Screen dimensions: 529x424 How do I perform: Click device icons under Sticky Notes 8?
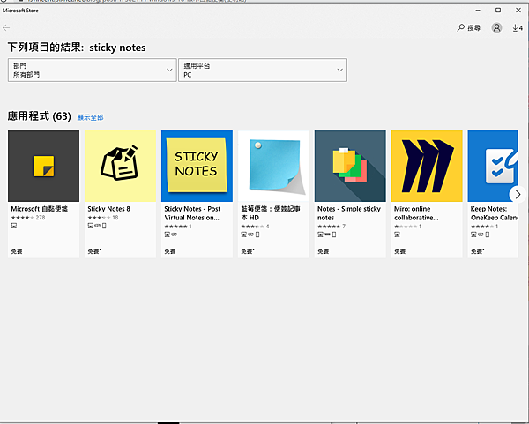97,226
